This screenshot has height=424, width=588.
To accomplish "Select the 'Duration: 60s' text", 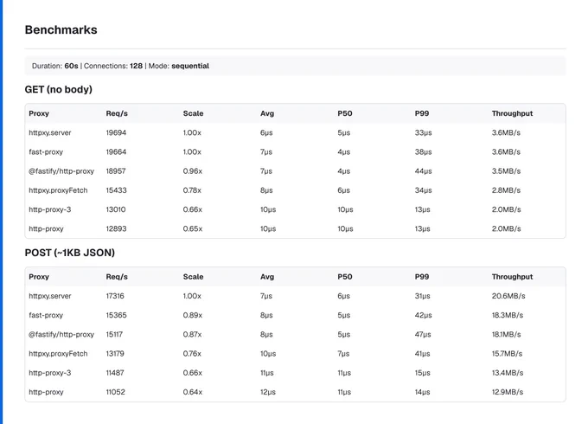I will tap(55, 66).
